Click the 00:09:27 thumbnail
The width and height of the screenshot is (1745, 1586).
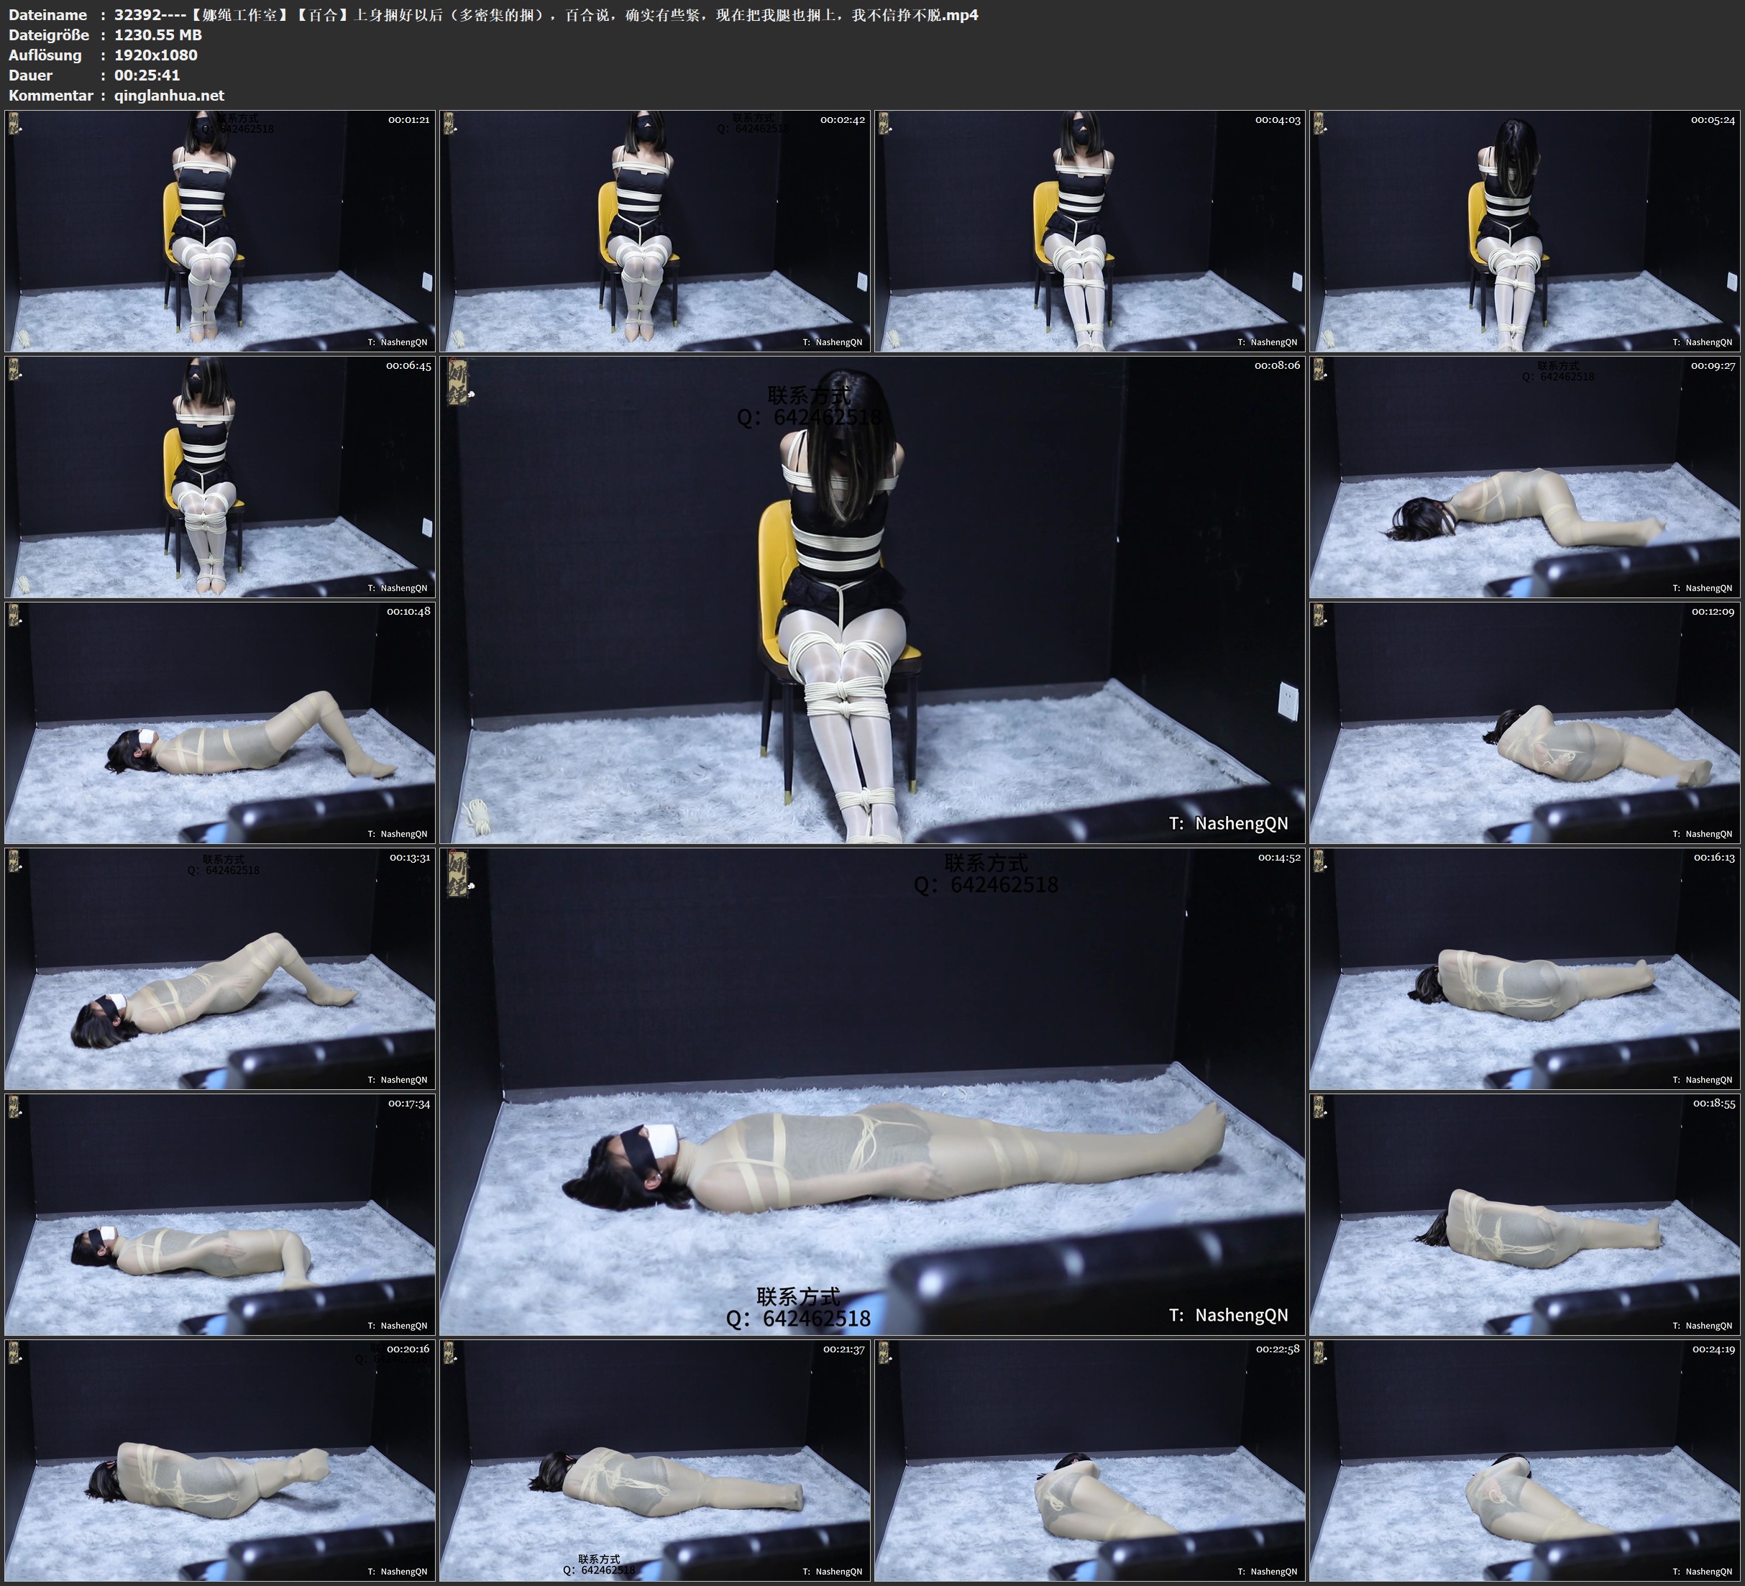pos(1526,477)
